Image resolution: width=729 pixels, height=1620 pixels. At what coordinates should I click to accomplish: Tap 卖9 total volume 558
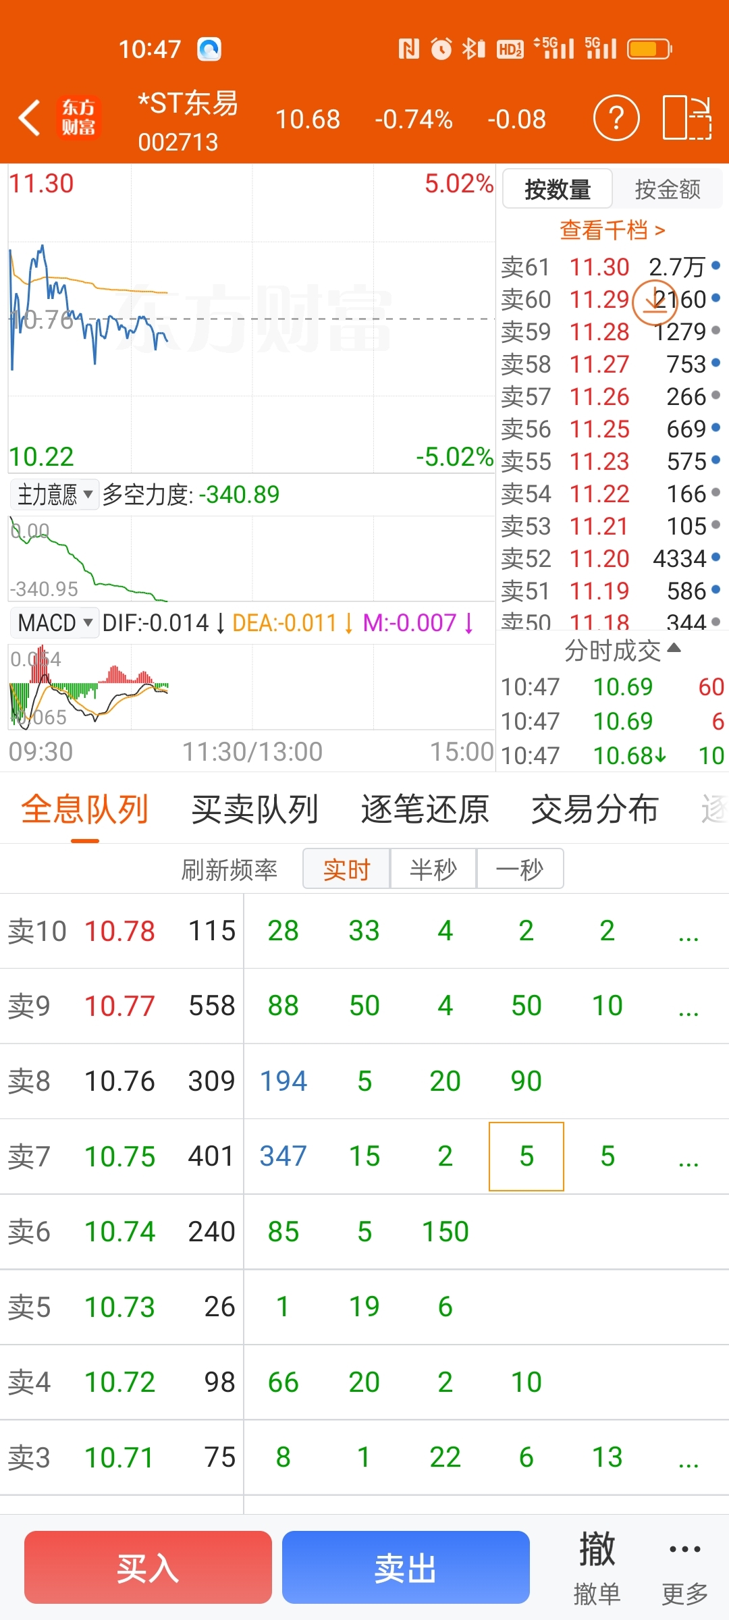coord(212,1006)
